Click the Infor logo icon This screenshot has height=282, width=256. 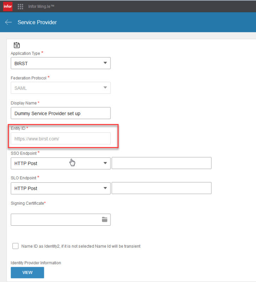8,6
